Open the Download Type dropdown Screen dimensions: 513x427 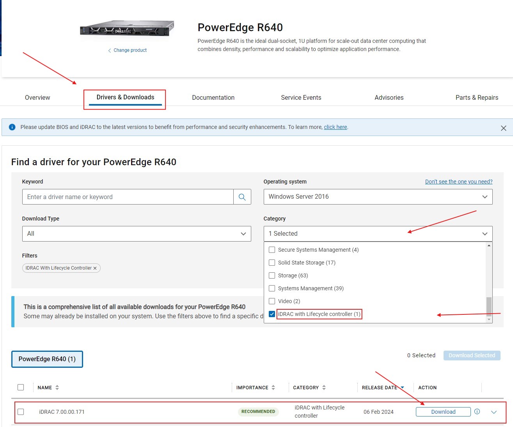pos(137,234)
